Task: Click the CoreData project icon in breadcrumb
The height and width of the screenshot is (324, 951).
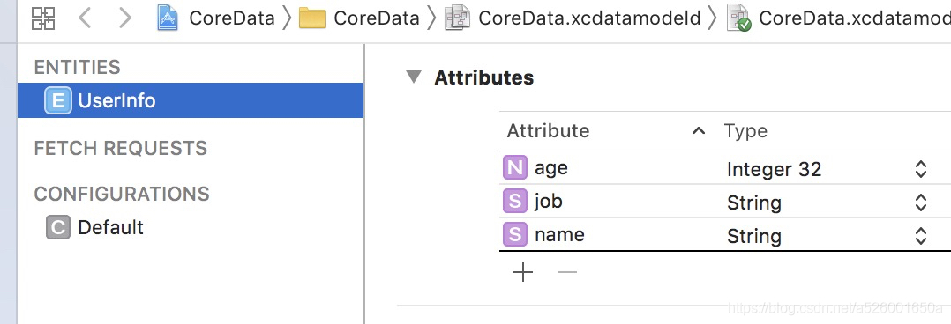Action: point(168,18)
